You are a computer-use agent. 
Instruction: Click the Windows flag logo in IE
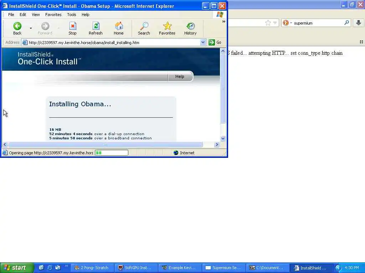point(220,15)
